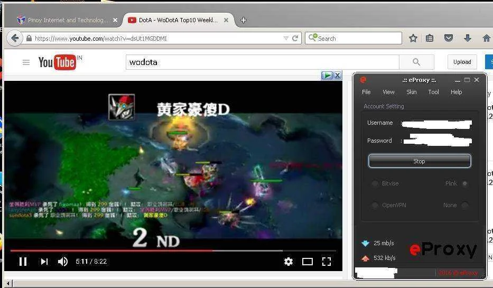Image resolution: width=493 pixels, height=288 pixels.
Task: Skip to the next video
Action: click(x=44, y=261)
